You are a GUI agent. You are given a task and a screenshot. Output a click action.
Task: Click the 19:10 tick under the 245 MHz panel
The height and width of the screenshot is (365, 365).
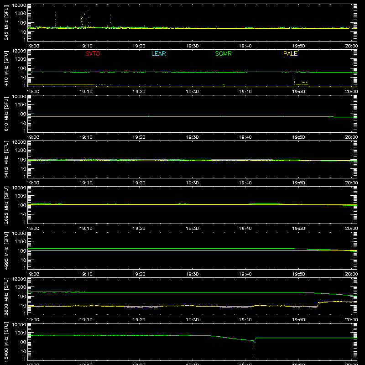(x=86, y=46)
